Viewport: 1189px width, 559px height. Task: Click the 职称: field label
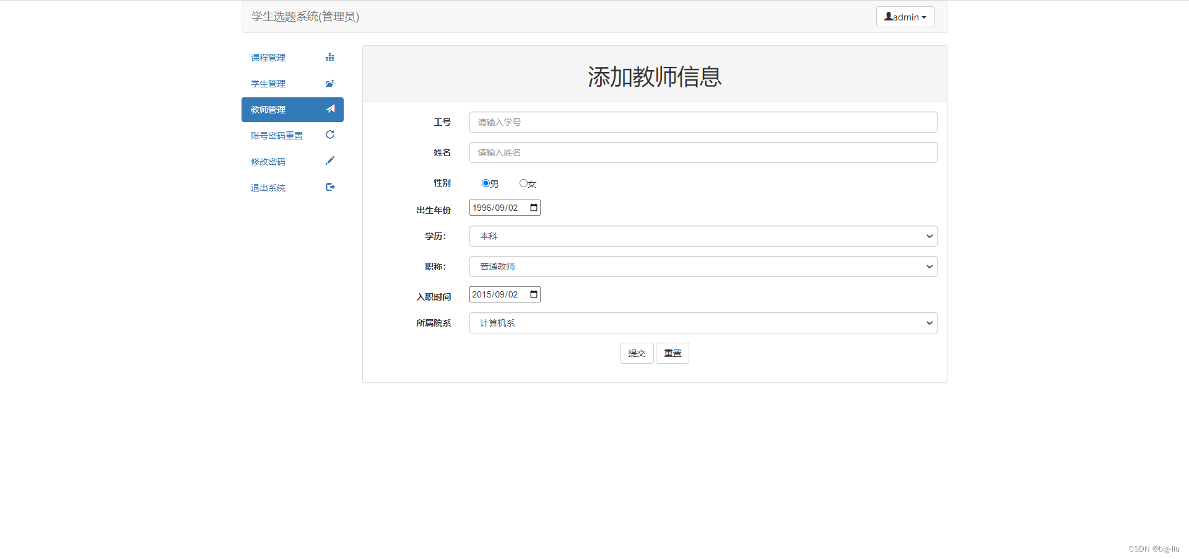point(435,266)
